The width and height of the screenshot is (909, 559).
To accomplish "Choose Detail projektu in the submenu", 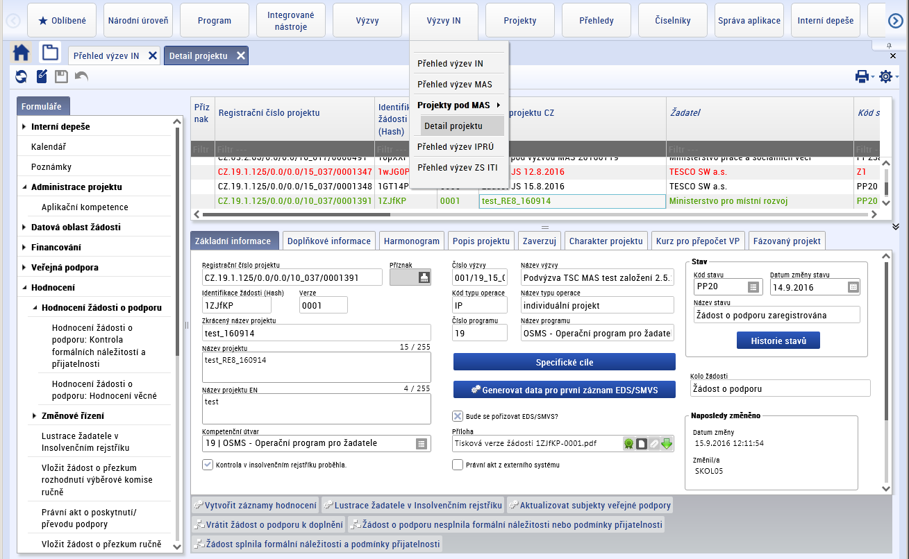I will pos(462,126).
